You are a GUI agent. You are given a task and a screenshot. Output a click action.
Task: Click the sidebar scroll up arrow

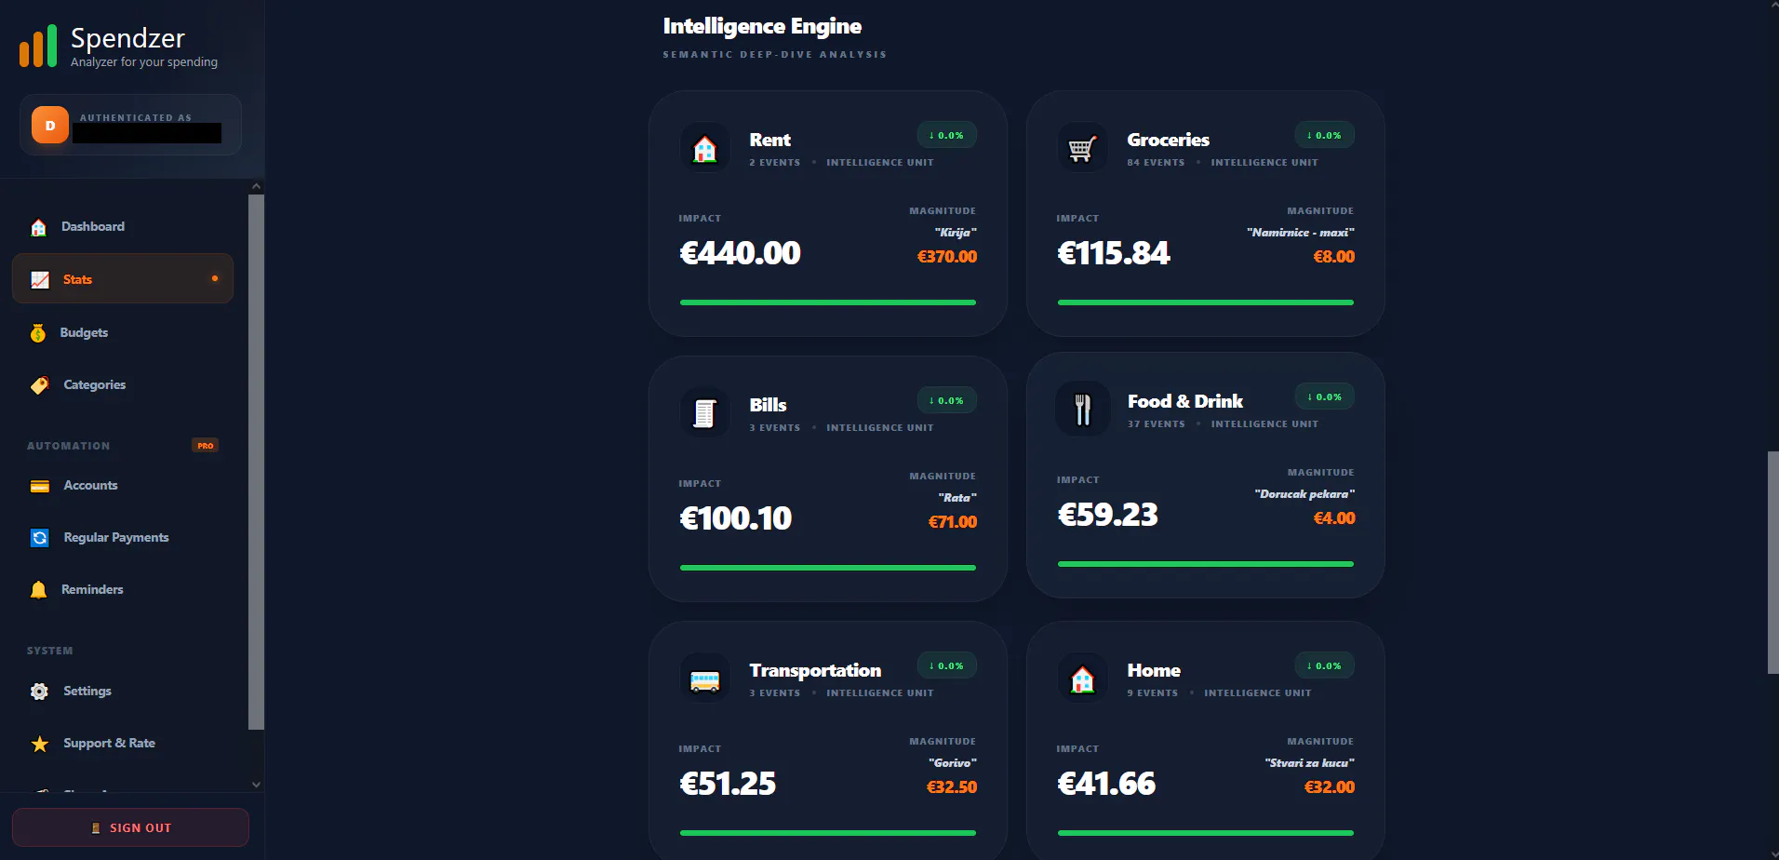(256, 187)
